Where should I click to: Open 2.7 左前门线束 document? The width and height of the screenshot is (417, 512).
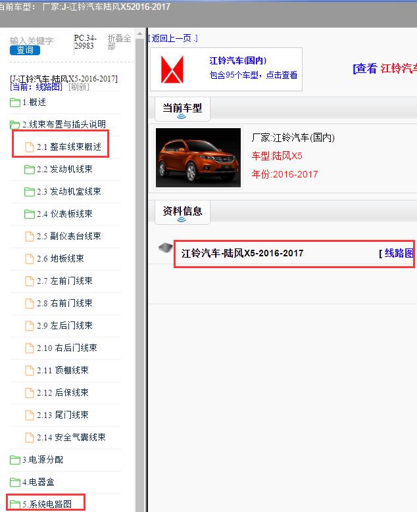[64, 281]
